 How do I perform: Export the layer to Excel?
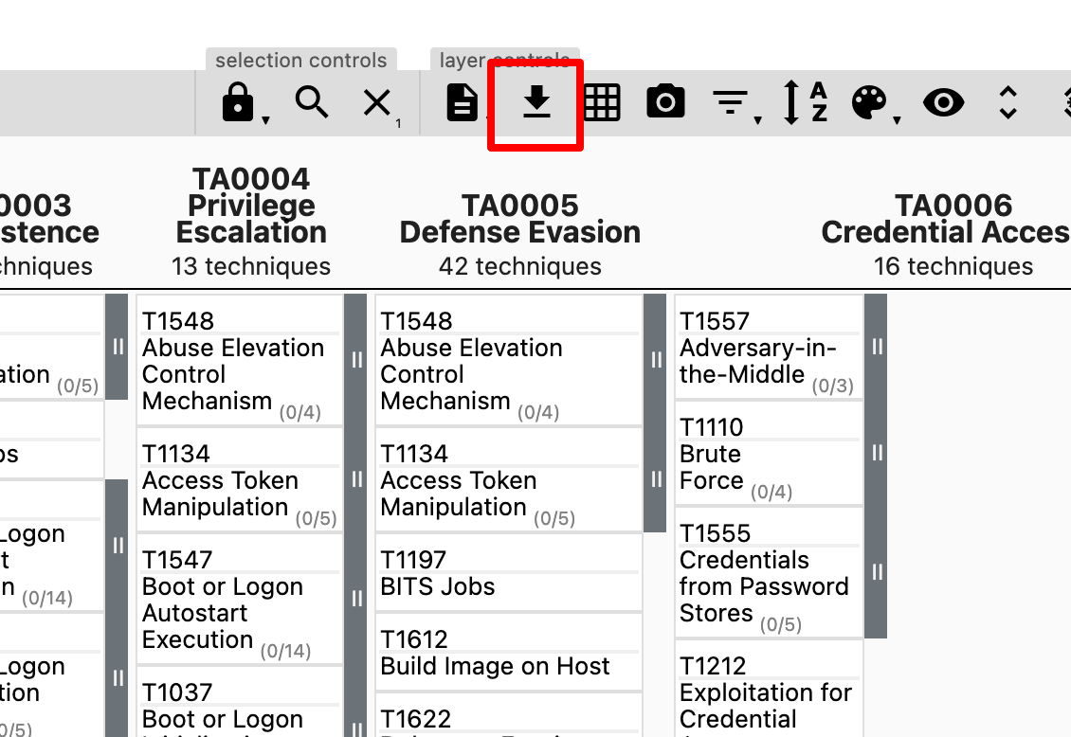(x=462, y=102)
